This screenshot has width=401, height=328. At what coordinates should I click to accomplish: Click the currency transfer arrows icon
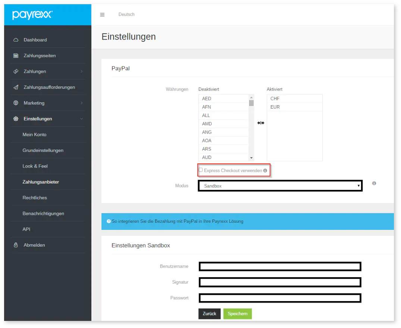click(261, 123)
